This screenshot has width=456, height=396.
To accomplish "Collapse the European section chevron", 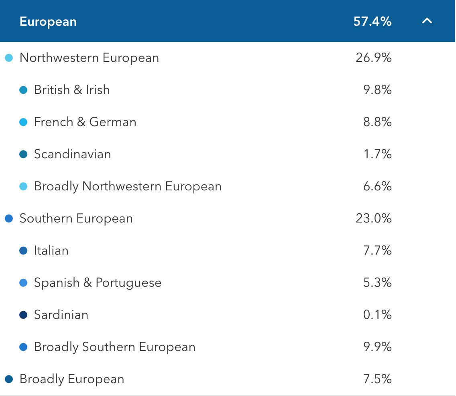I will [427, 21].
